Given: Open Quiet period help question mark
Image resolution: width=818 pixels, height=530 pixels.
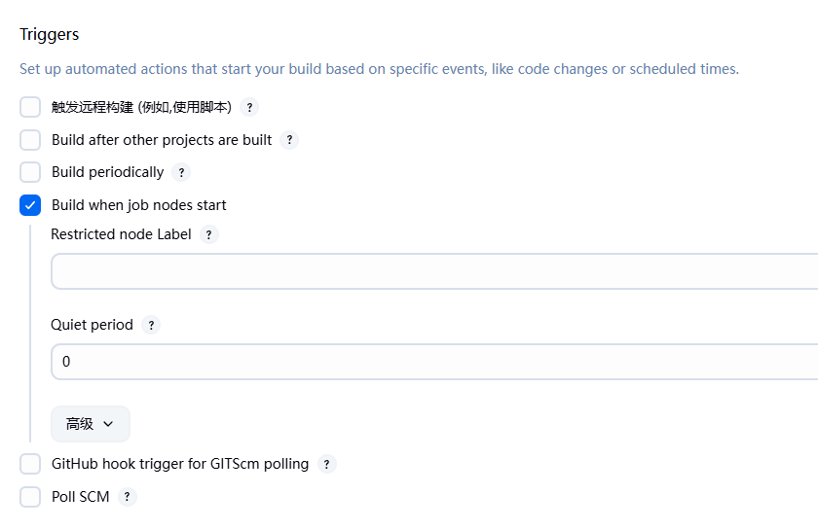Looking at the screenshot, I should tap(151, 325).
